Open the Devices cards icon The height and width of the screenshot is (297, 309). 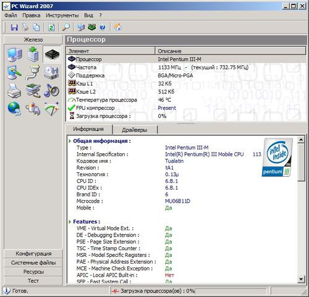click(33, 91)
